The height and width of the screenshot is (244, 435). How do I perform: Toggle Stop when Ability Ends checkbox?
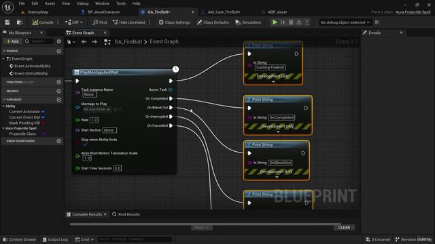(x=85, y=144)
